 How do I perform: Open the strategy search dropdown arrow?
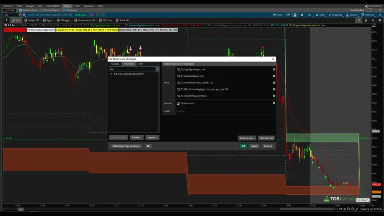[x=157, y=69]
